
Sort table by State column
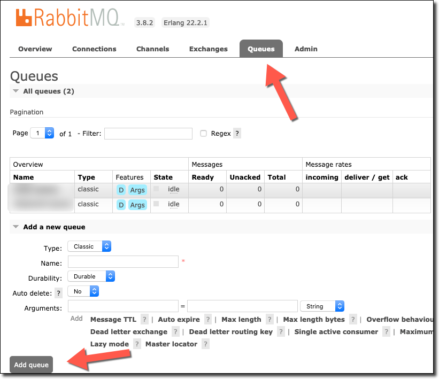click(x=163, y=177)
